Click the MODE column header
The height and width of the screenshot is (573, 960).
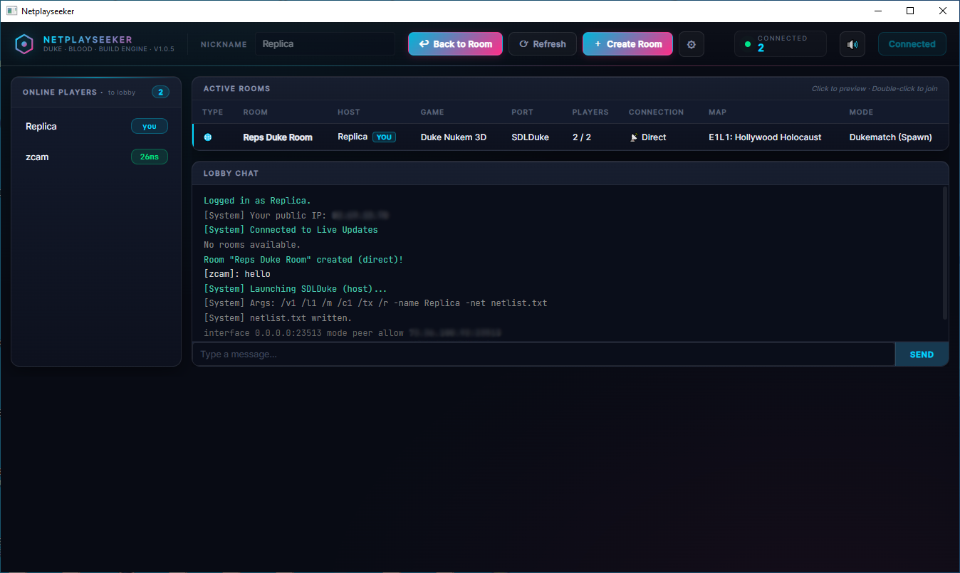(x=861, y=112)
